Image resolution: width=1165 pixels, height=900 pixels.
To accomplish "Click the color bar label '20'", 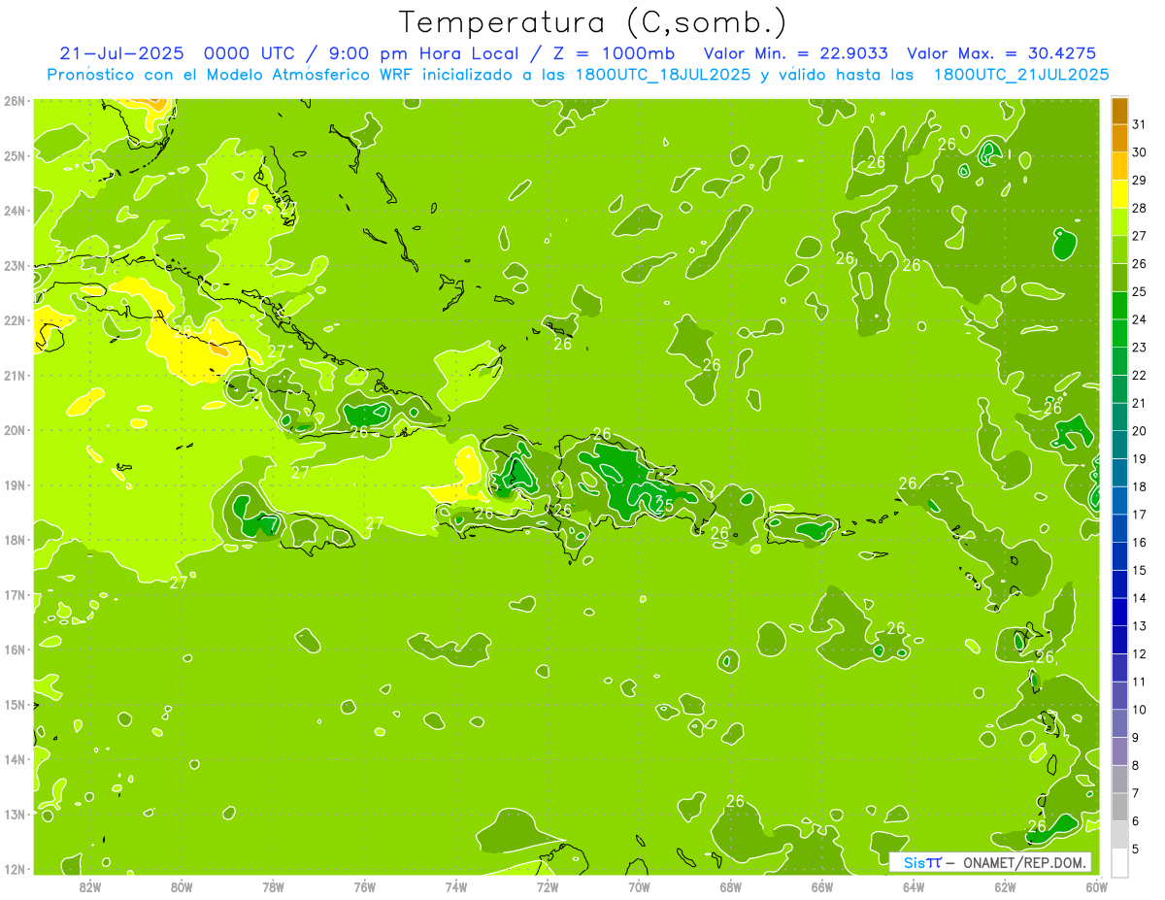I will (1139, 431).
